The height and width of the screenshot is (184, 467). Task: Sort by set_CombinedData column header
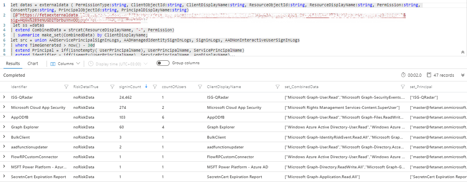click(x=301, y=87)
